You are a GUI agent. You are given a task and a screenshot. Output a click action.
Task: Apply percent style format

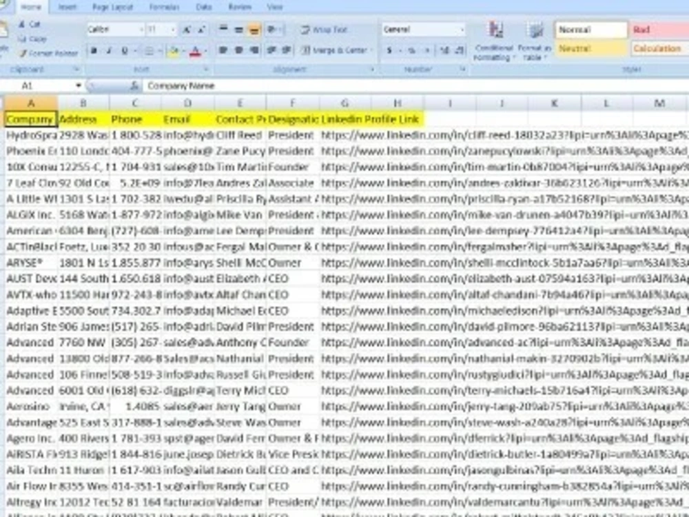coord(411,50)
